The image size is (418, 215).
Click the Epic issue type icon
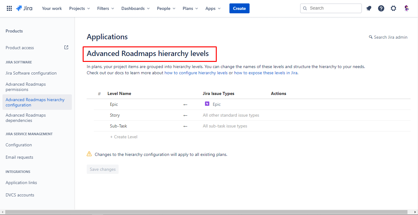click(207, 104)
